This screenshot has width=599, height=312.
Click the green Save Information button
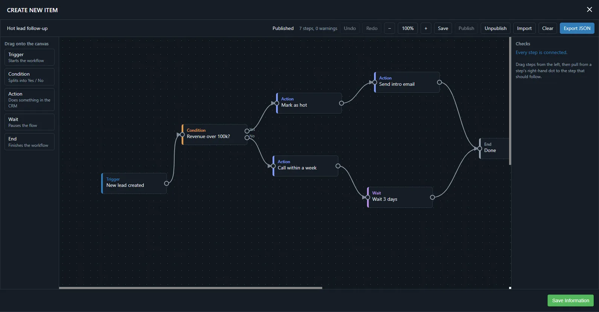[x=571, y=300]
